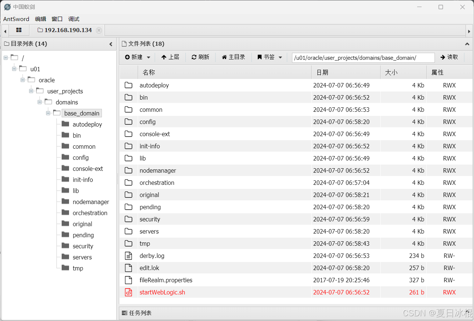Open the 调试 menu
This screenshot has width=474, height=321.
coord(74,19)
